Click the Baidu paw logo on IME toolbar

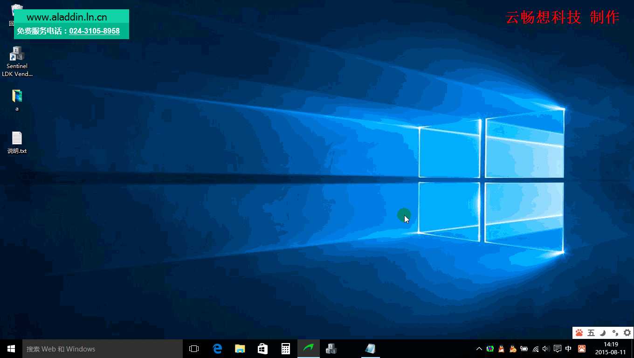(x=579, y=333)
